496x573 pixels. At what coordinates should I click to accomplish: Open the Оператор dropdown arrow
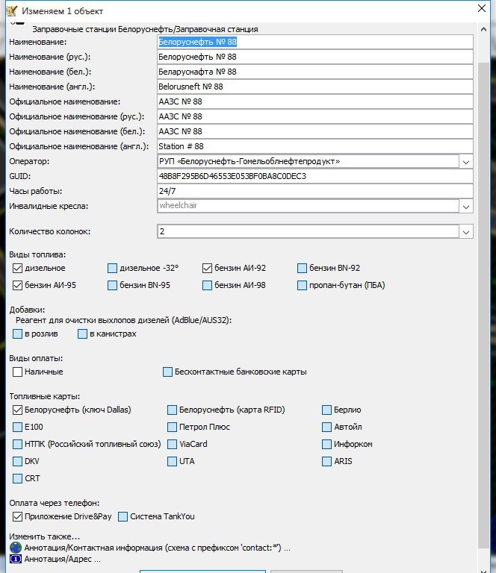point(466,162)
